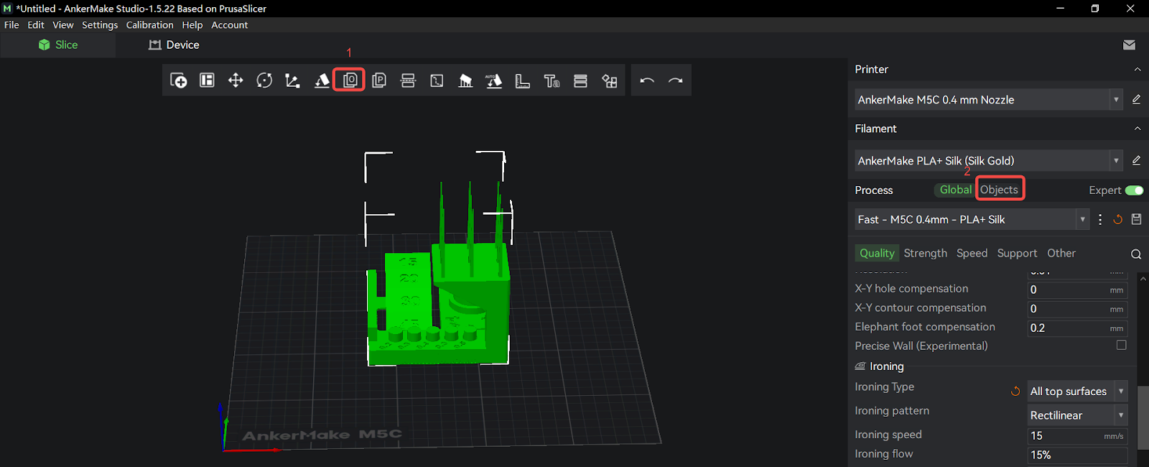Click the Ironing speed field
Viewport: 1149px width, 467px height.
(1077, 435)
